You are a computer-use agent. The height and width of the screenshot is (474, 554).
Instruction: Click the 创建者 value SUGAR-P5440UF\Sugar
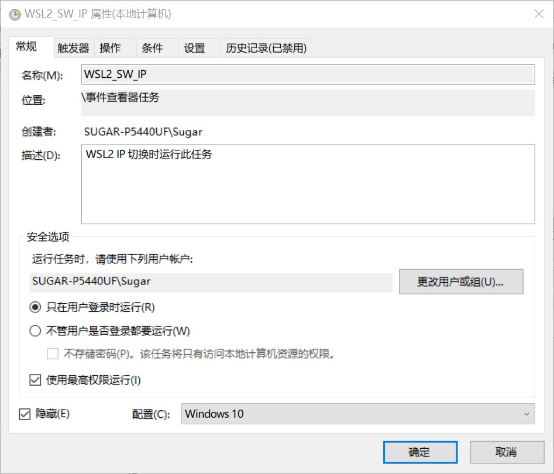(x=143, y=132)
